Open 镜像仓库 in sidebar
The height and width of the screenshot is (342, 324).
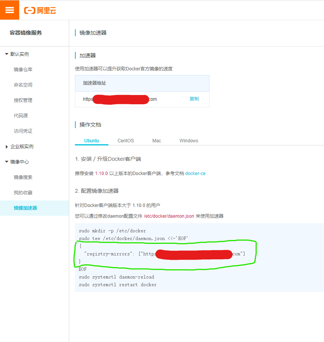(x=23, y=70)
